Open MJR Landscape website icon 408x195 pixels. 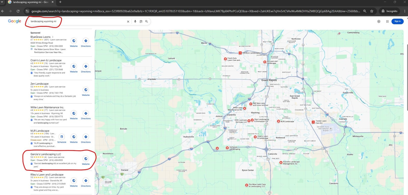74,137
